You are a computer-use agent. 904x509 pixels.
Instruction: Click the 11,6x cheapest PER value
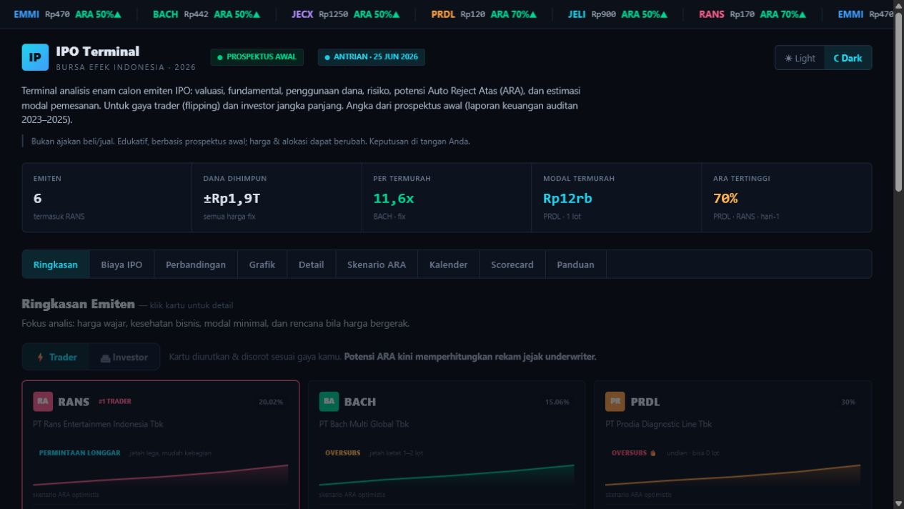[x=393, y=199]
